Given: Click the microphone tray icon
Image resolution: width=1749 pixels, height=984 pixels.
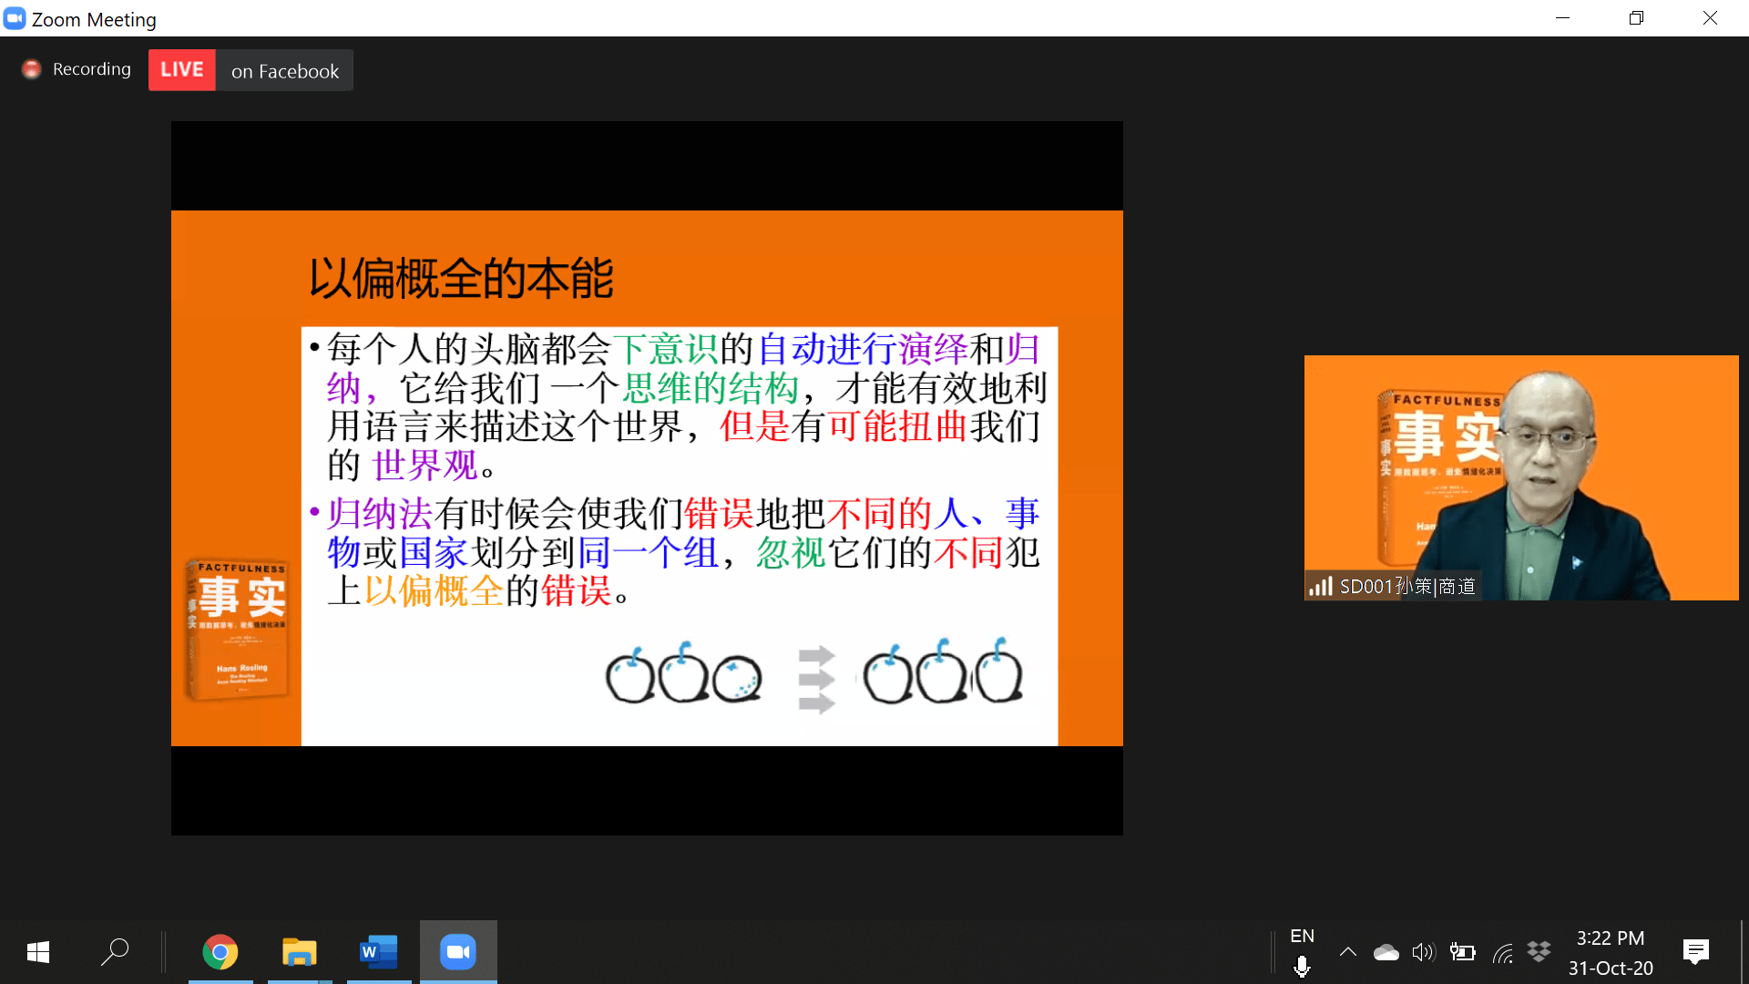Looking at the screenshot, I should (x=1302, y=967).
